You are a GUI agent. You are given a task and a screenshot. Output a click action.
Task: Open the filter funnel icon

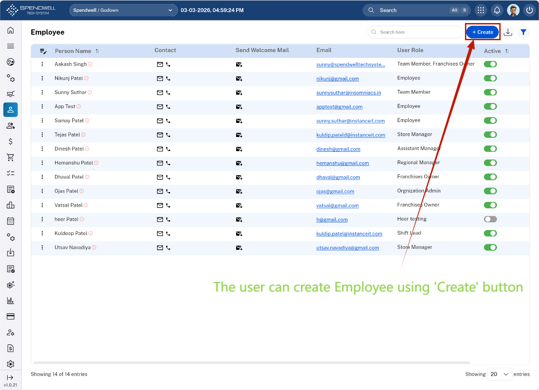[524, 32]
